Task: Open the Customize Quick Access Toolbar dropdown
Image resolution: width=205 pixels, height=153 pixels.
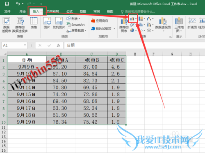Action: [x=41, y=4]
